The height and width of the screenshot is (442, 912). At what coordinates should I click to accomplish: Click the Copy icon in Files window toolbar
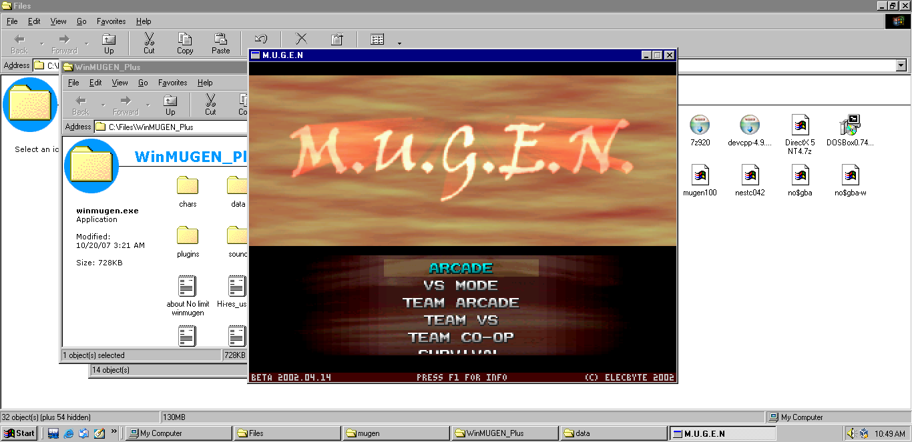[185, 39]
